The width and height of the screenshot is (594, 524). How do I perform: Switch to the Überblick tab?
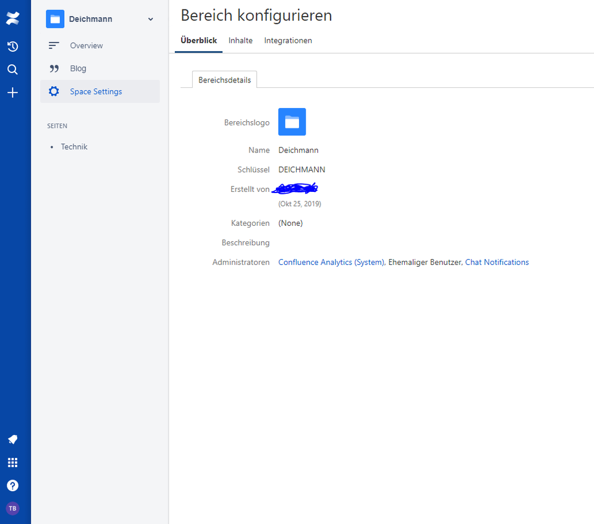tap(199, 40)
